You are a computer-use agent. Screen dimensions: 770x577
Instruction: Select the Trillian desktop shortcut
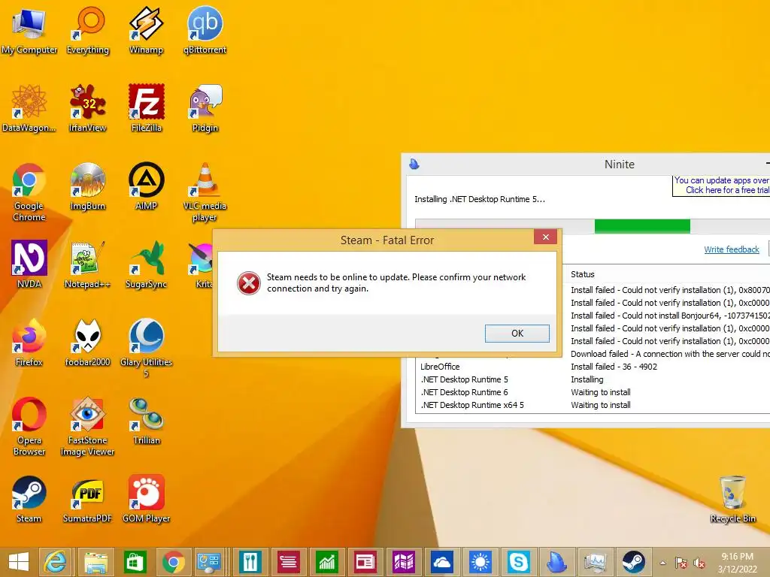146,421
